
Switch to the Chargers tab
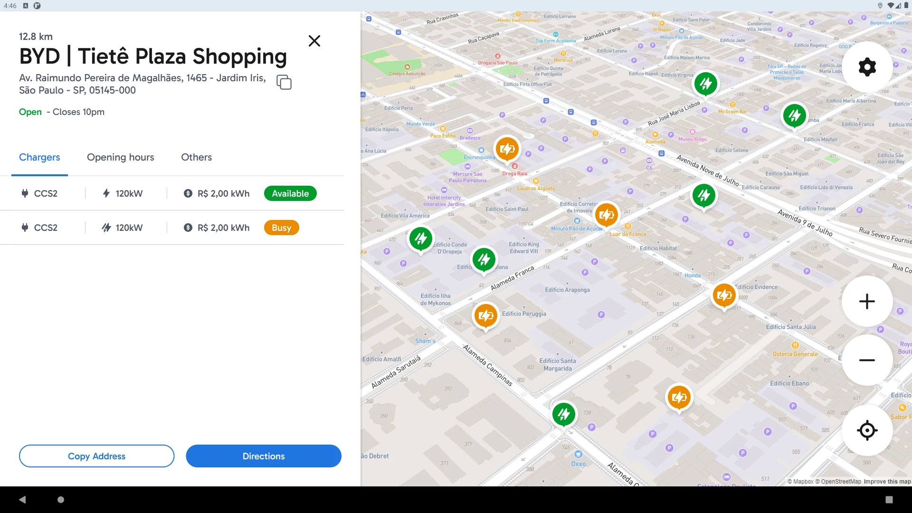coord(39,157)
